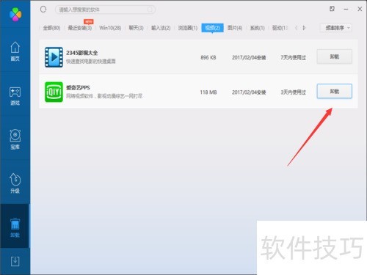Image resolution: width=367 pixels, height=275 pixels.
Task: Go to 首页 home in sidebar
Action: (15, 51)
